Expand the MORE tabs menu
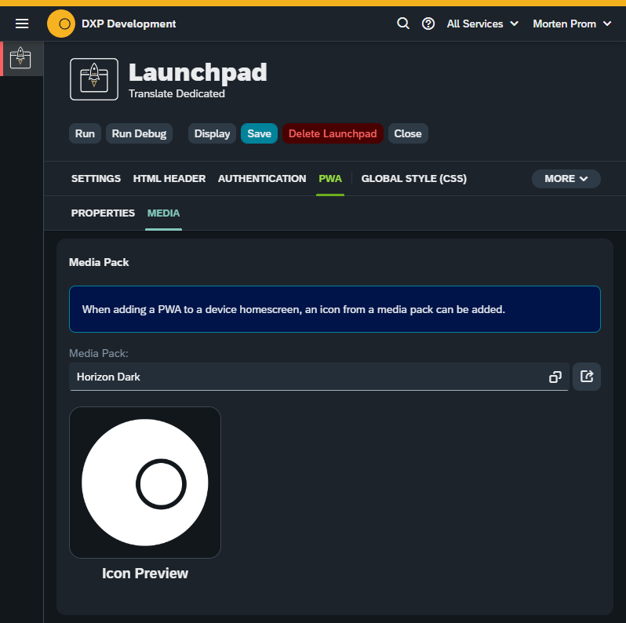The width and height of the screenshot is (626, 623). pos(566,179)
